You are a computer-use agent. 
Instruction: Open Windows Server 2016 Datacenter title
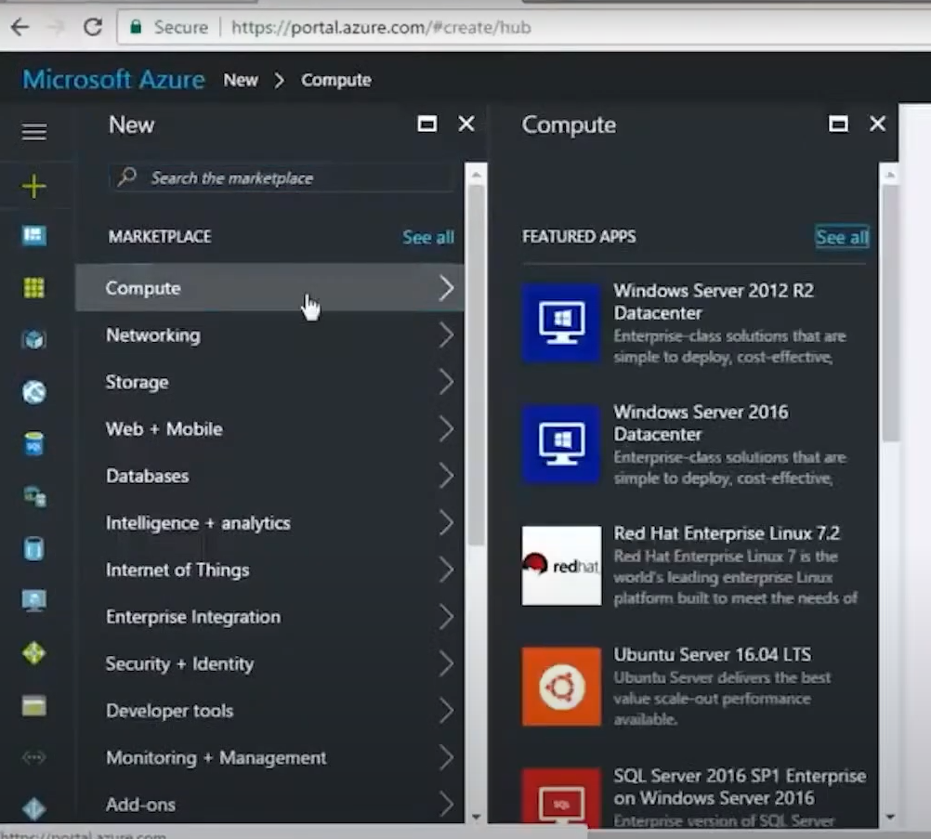(x=701, y=422)
